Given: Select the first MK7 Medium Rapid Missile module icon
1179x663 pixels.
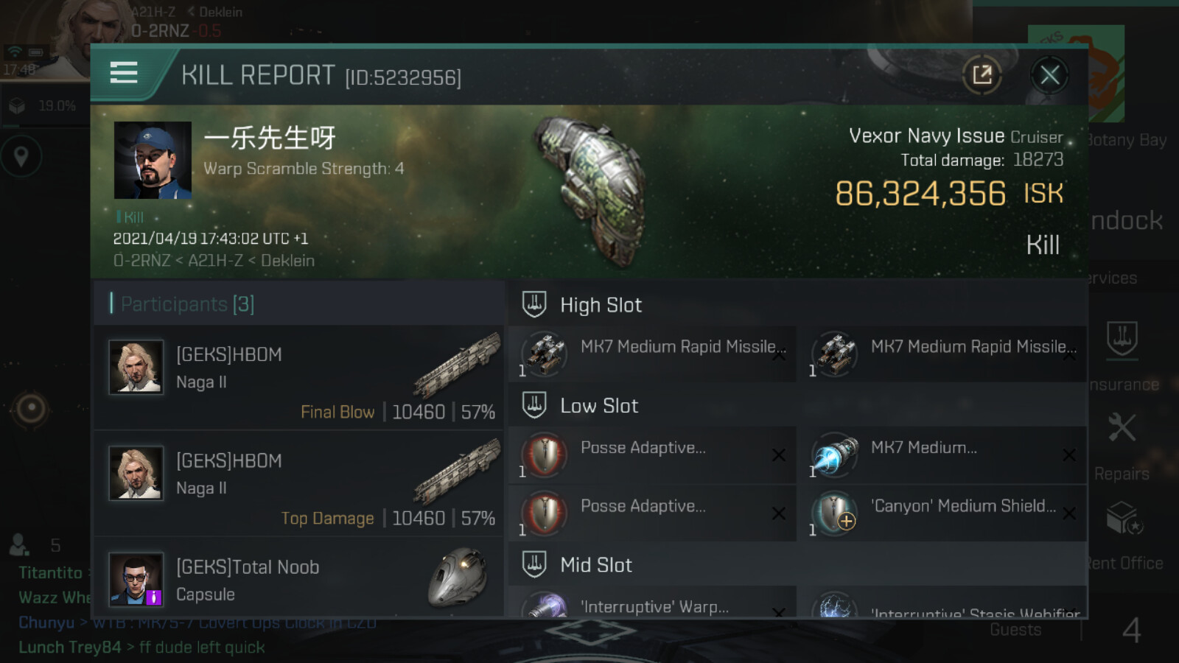Looking at the screenshot, I should coord(544,354).
